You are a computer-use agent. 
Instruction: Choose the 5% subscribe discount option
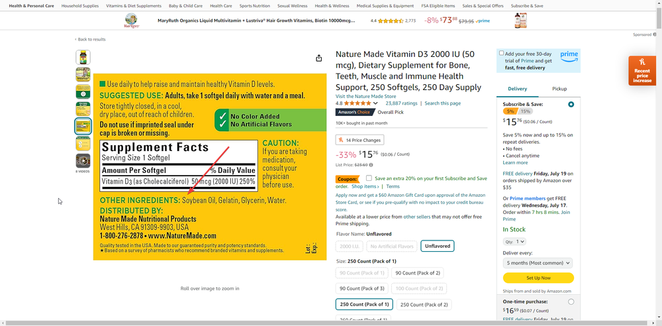510,111
